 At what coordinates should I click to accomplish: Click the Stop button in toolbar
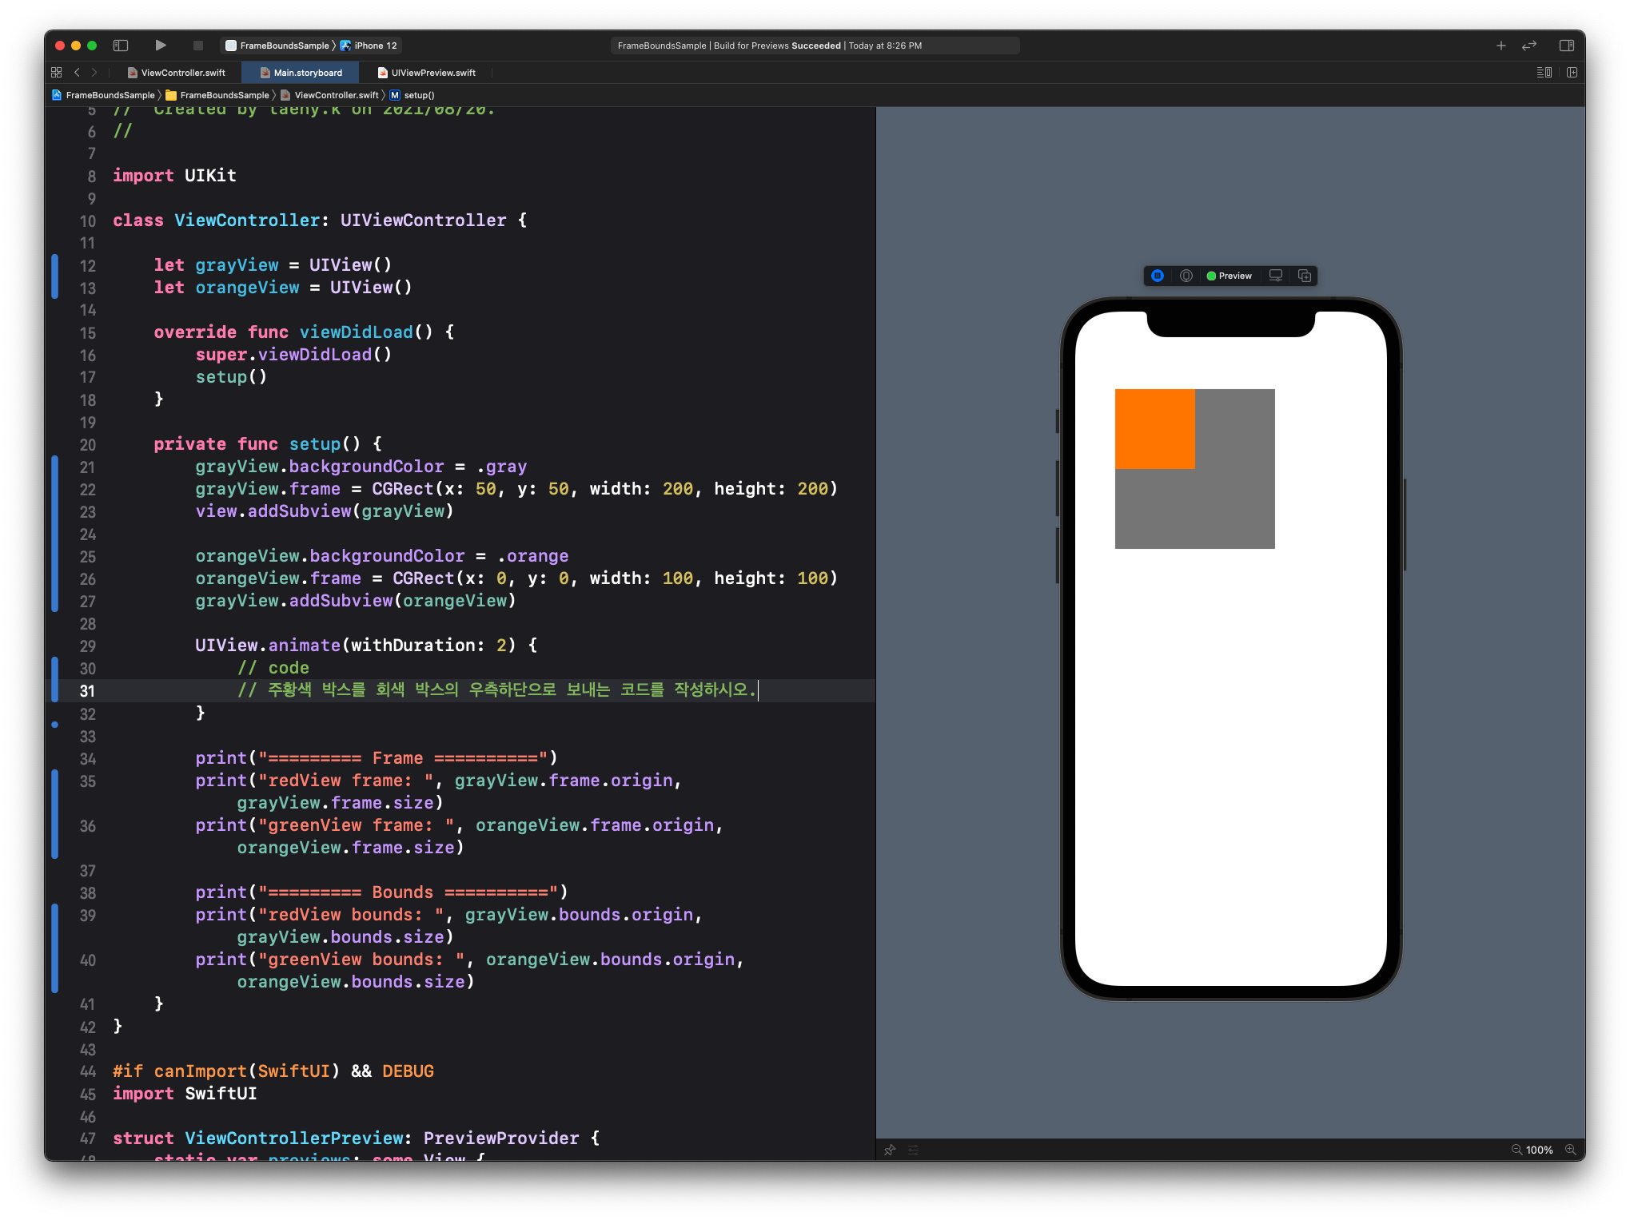[x=198, y=46]
